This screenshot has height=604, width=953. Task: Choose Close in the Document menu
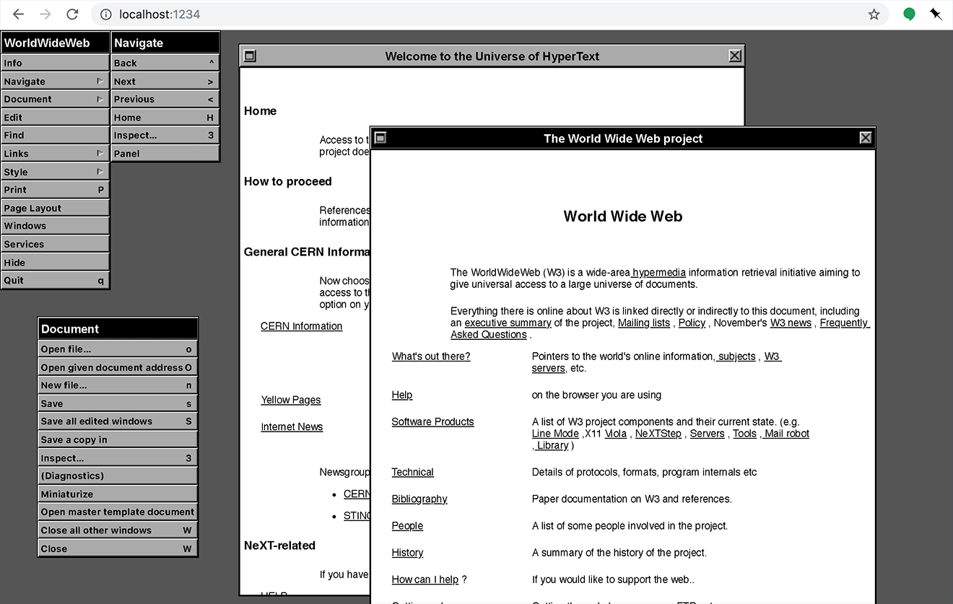click(118, 548)
